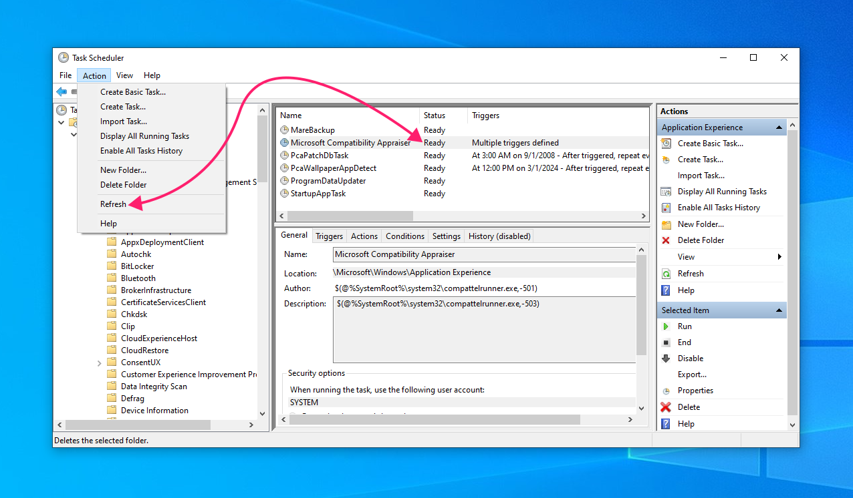Click the down-arrow Disable icon
Screen dimensions: 853x498
[x=666, y=358]
